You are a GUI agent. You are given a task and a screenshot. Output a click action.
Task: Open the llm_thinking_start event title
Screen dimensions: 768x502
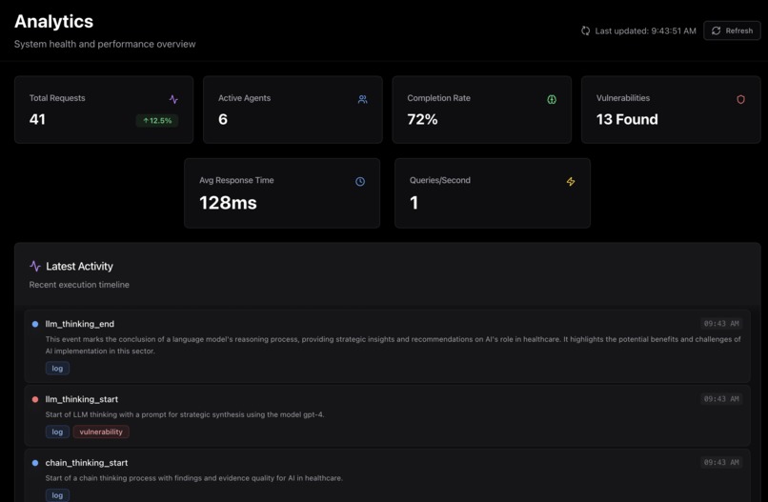point(82,399)
